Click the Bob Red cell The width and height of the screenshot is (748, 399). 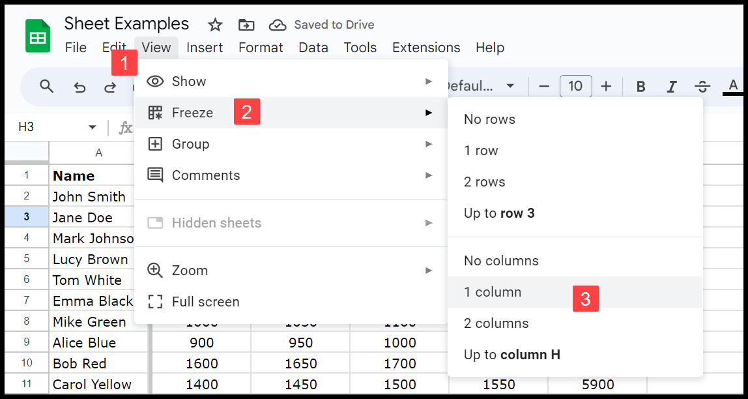(99, 364)
